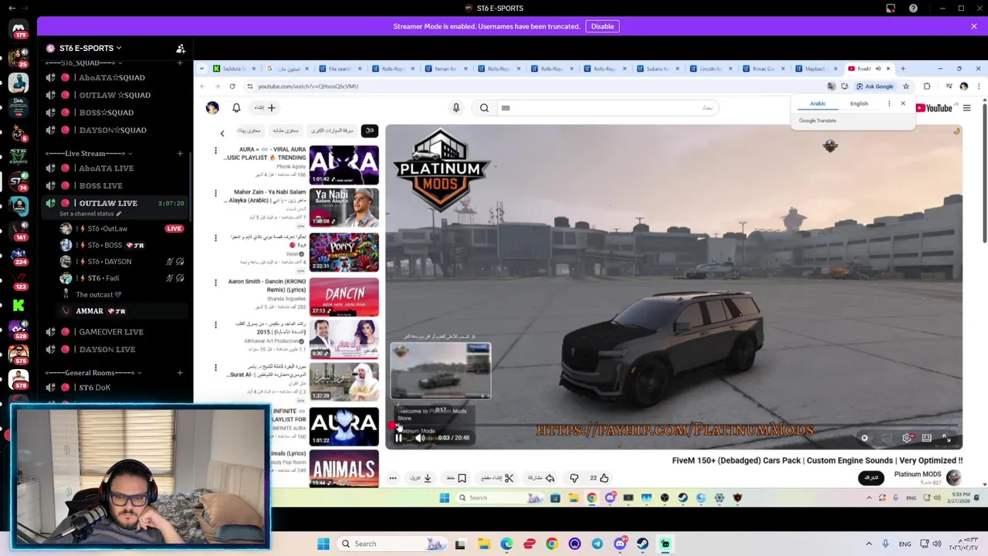
Task: Open the ST6 DoK voice channel
Action: coord(116,388)
